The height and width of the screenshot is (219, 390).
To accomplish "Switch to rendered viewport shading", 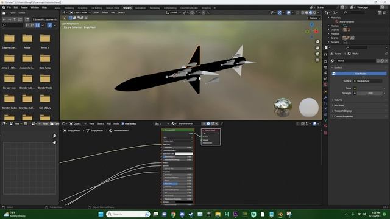I will tap(314, 13).
